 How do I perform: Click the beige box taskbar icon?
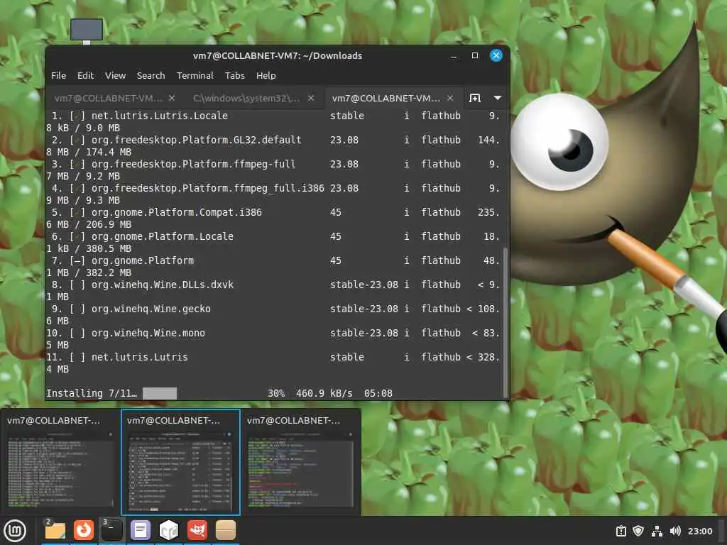pos(226,530)
